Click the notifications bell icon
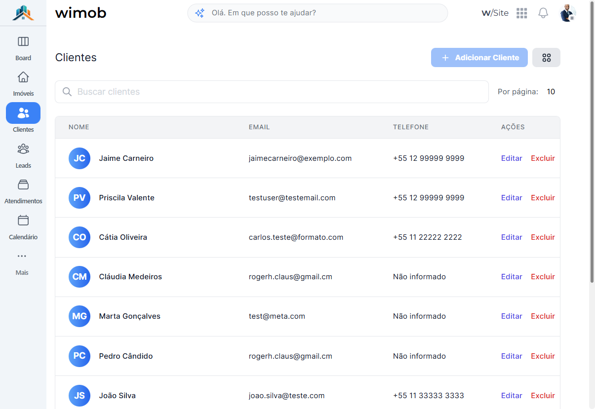Image resolution: width=595 pixels, height=409 pixels. point(543,13)
